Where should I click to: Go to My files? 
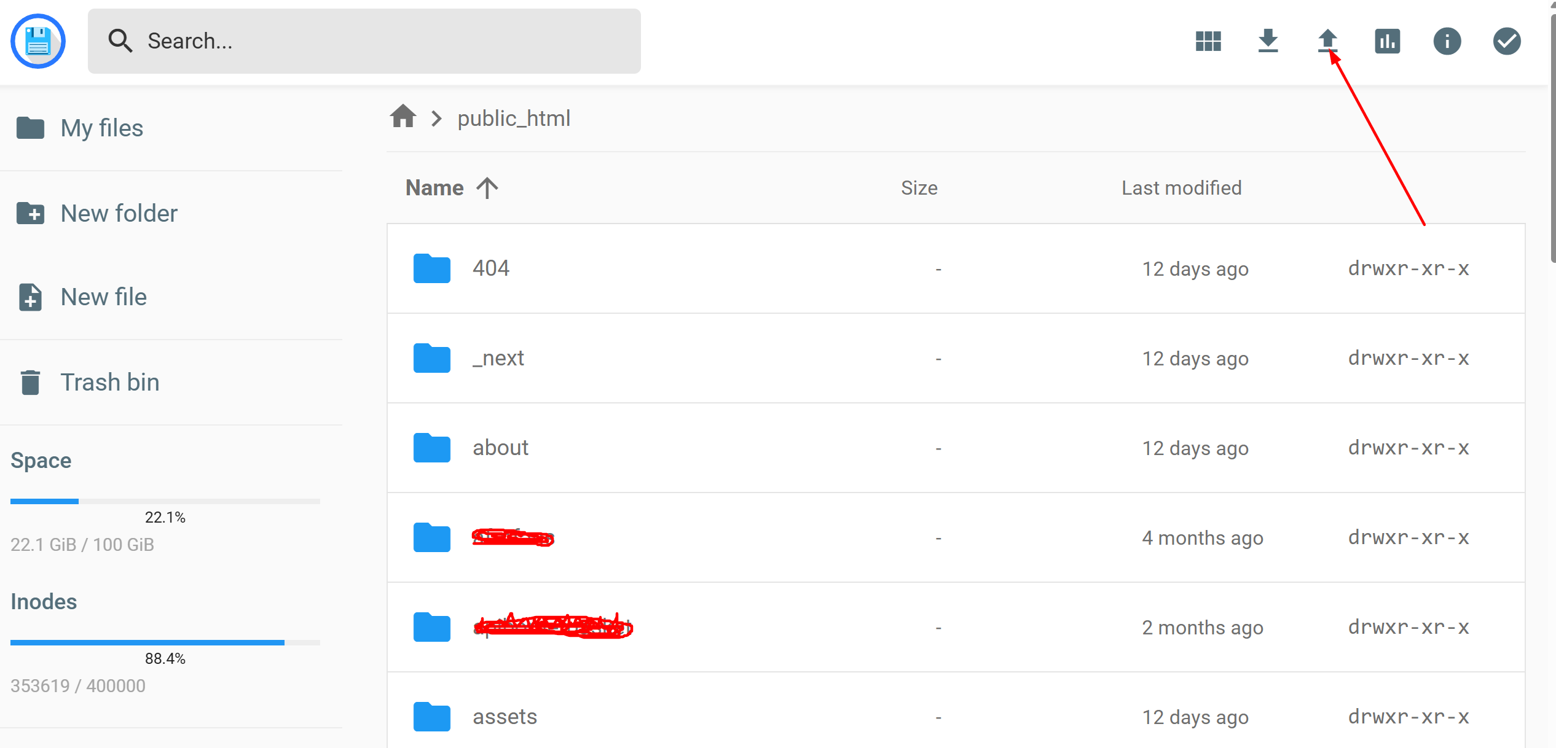[x=101, y=128]
